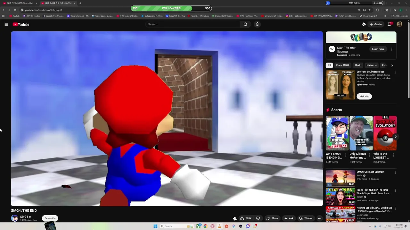
Task: Expand more video category chips arrow
Action: click(x=392, y=65)
